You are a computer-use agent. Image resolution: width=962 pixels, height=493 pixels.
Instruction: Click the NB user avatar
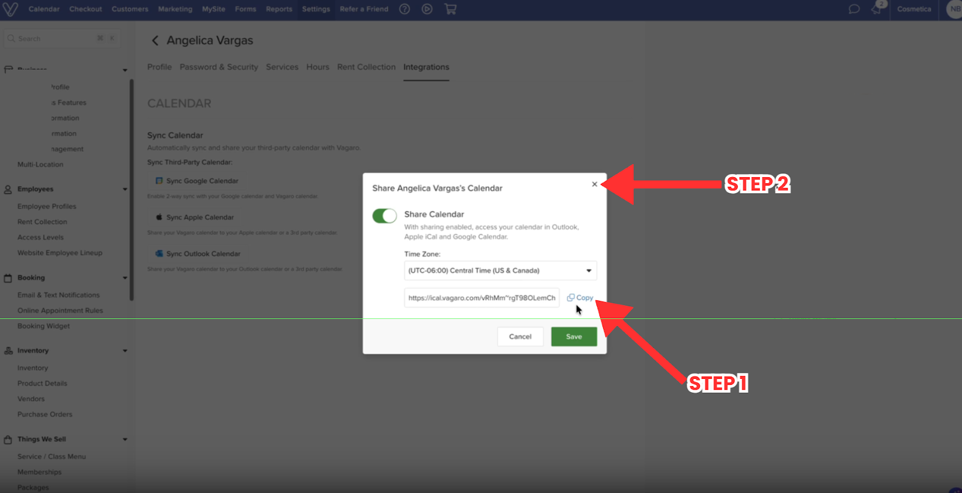[954, 9]
